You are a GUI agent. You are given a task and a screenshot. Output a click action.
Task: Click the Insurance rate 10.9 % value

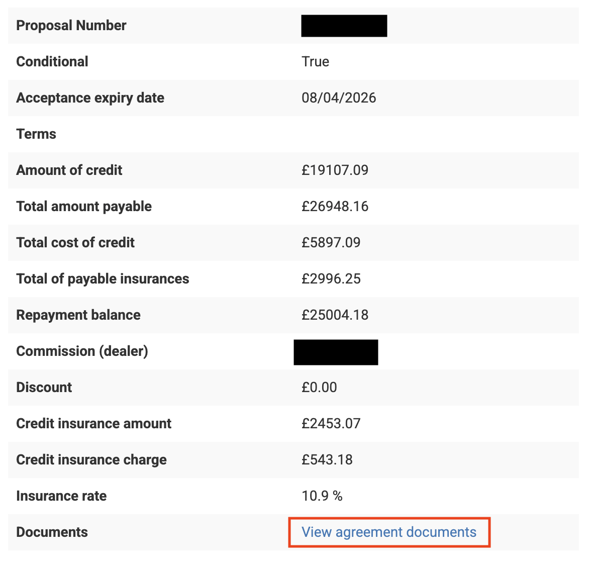click(322, 496)
